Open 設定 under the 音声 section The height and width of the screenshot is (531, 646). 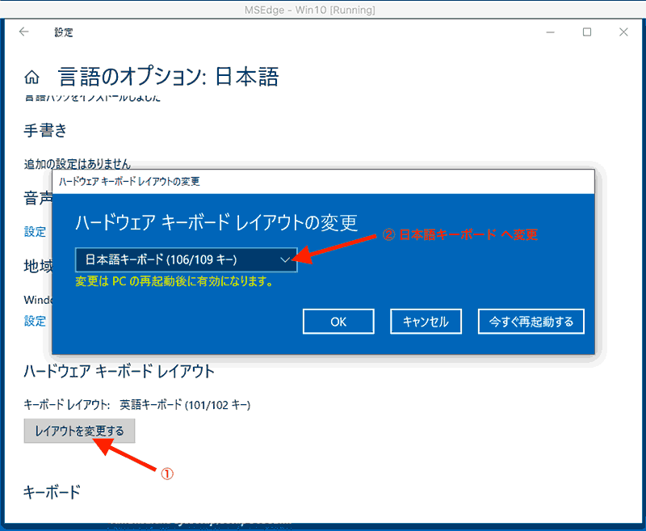click(35, 232)
